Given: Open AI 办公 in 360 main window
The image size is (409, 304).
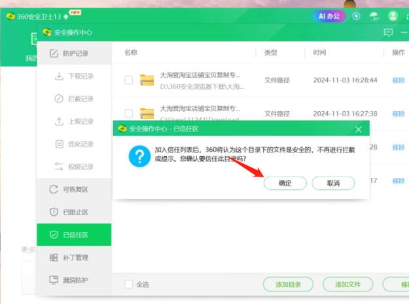Looking at the screenshot, I should pyautogui.click(x=329, y=16).
